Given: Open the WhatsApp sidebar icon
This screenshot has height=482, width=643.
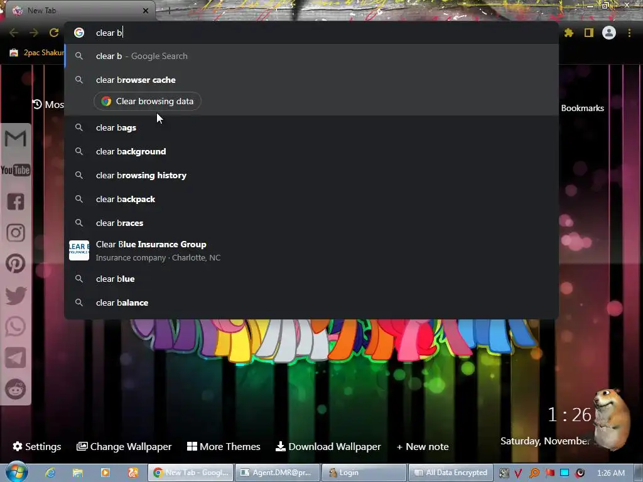Looking at the screenshot, I should tap(16, 326).
